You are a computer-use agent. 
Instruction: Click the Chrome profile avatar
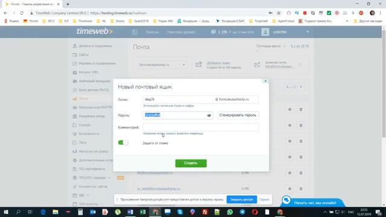point(372,13)
